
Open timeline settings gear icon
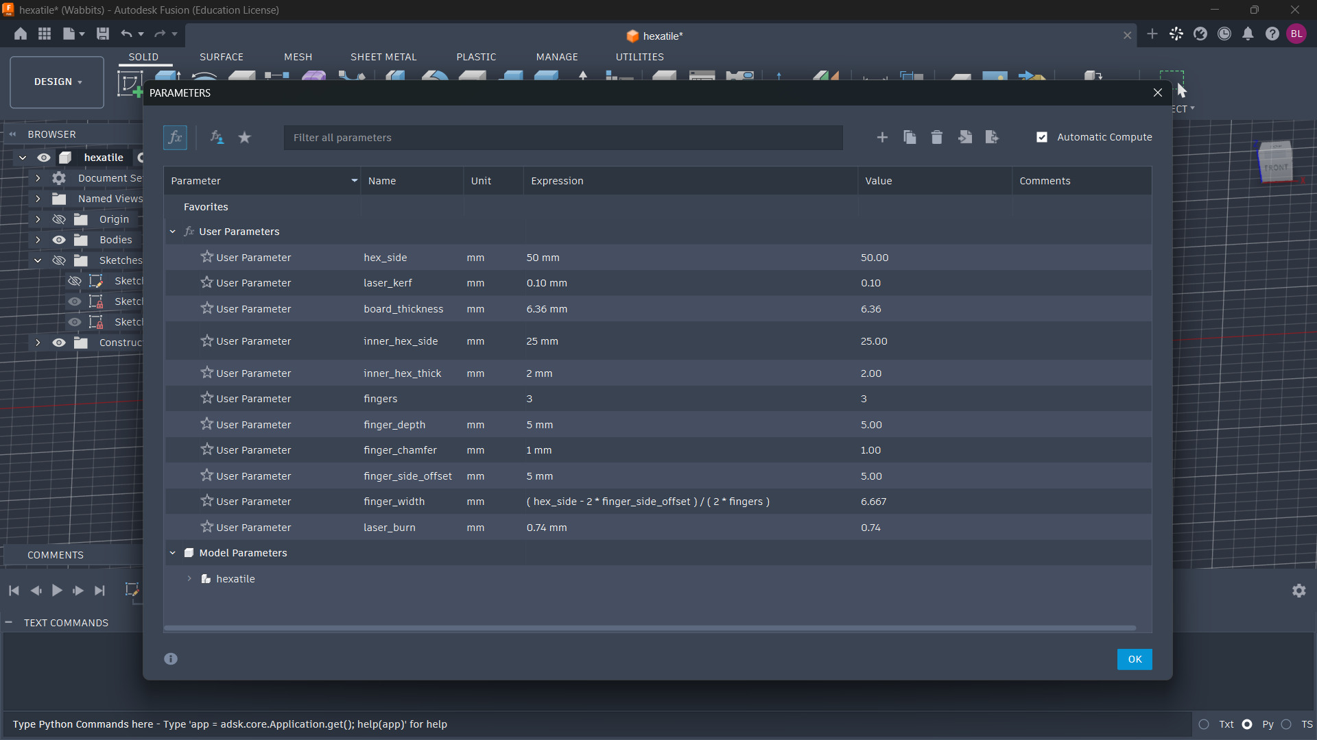tap(1299, 591)
